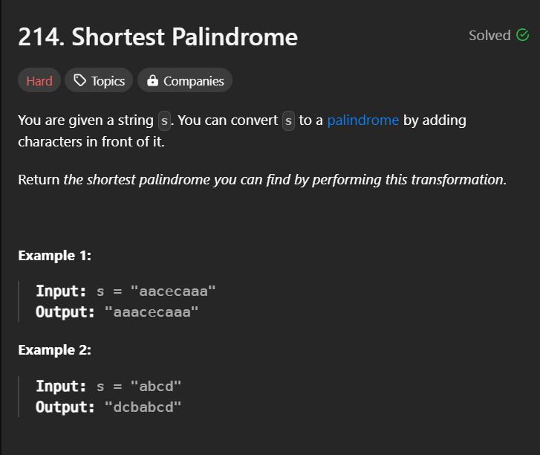Click the 214. Shortest Palindrome title
The width and height of the screenshot is (540, 455).
point(157,36)
